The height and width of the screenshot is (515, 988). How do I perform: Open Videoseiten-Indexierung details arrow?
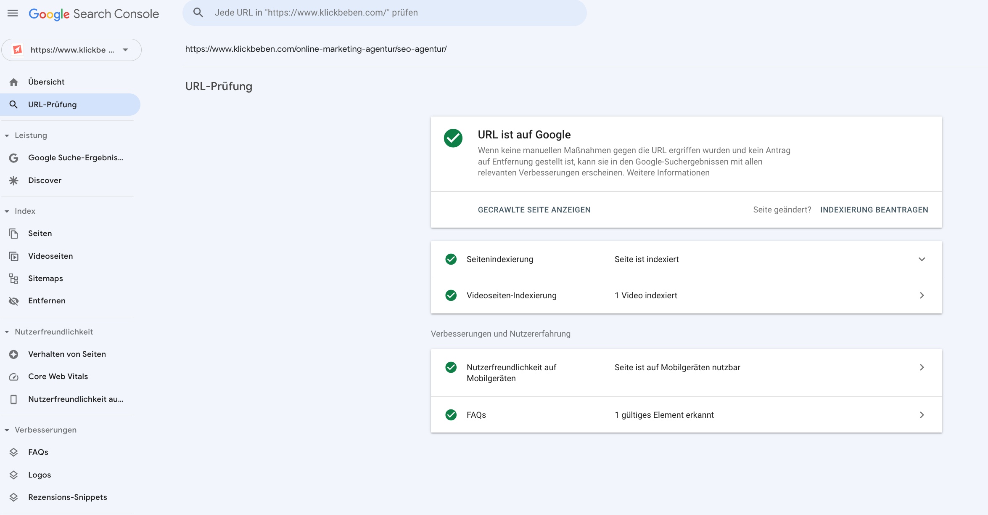pos(922,295)
